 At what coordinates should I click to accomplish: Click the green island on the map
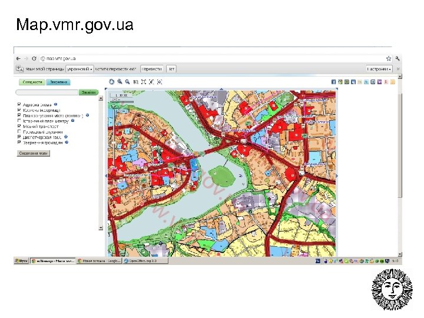point(222,176)
